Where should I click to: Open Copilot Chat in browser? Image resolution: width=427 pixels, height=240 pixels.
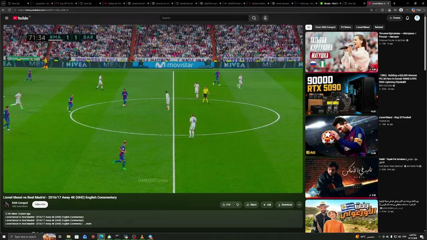pyautogui.click(x=416, y=10)
